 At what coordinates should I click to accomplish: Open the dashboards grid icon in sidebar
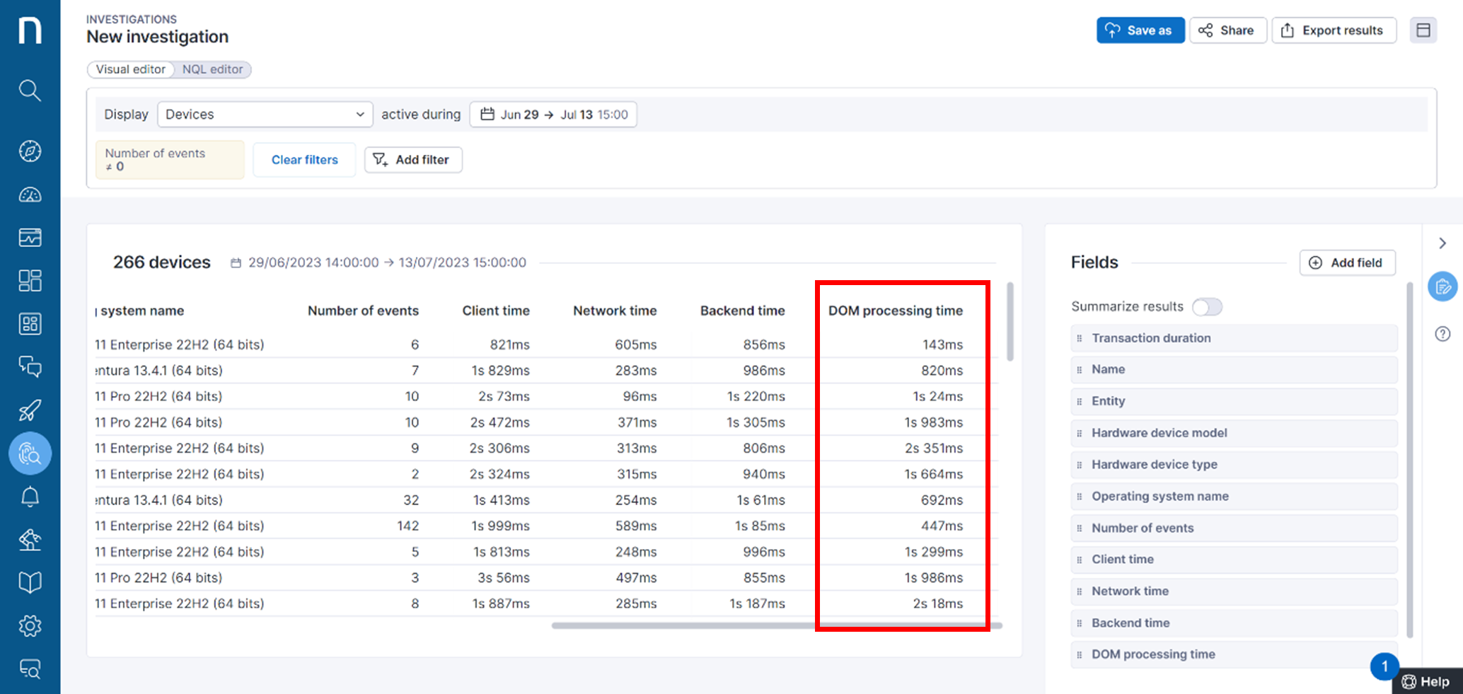pyautogui.click(x=29, y=280)
